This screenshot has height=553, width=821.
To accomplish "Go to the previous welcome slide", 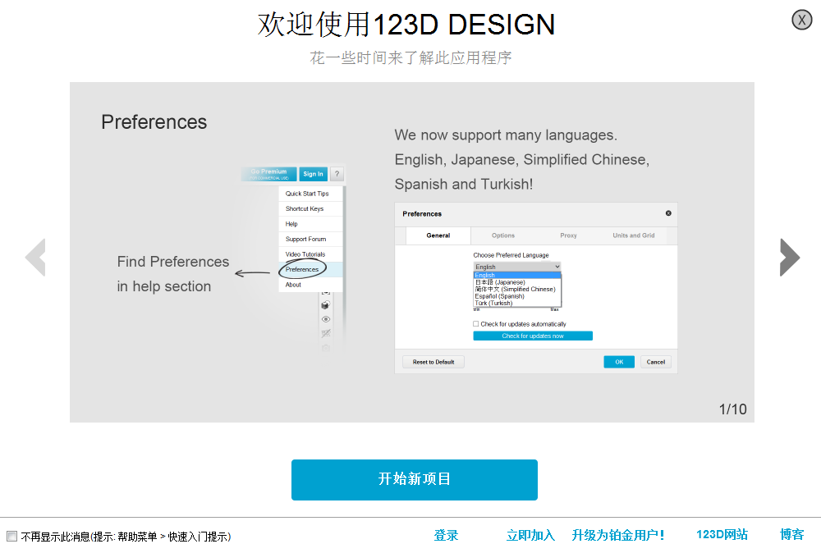I will pyautogui.click(x=35, y=258).
